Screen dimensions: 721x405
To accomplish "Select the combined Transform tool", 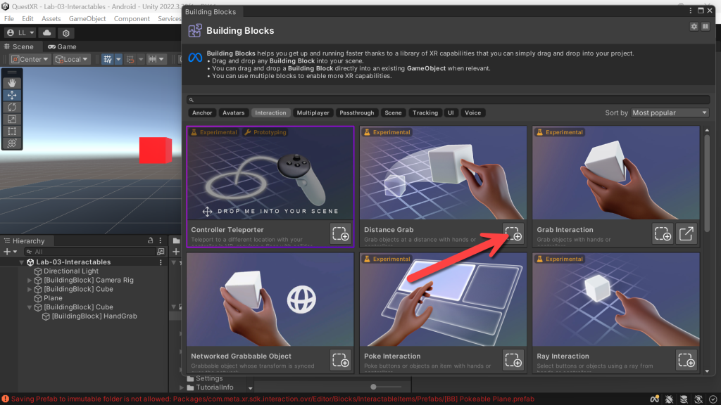I will 12,143.
